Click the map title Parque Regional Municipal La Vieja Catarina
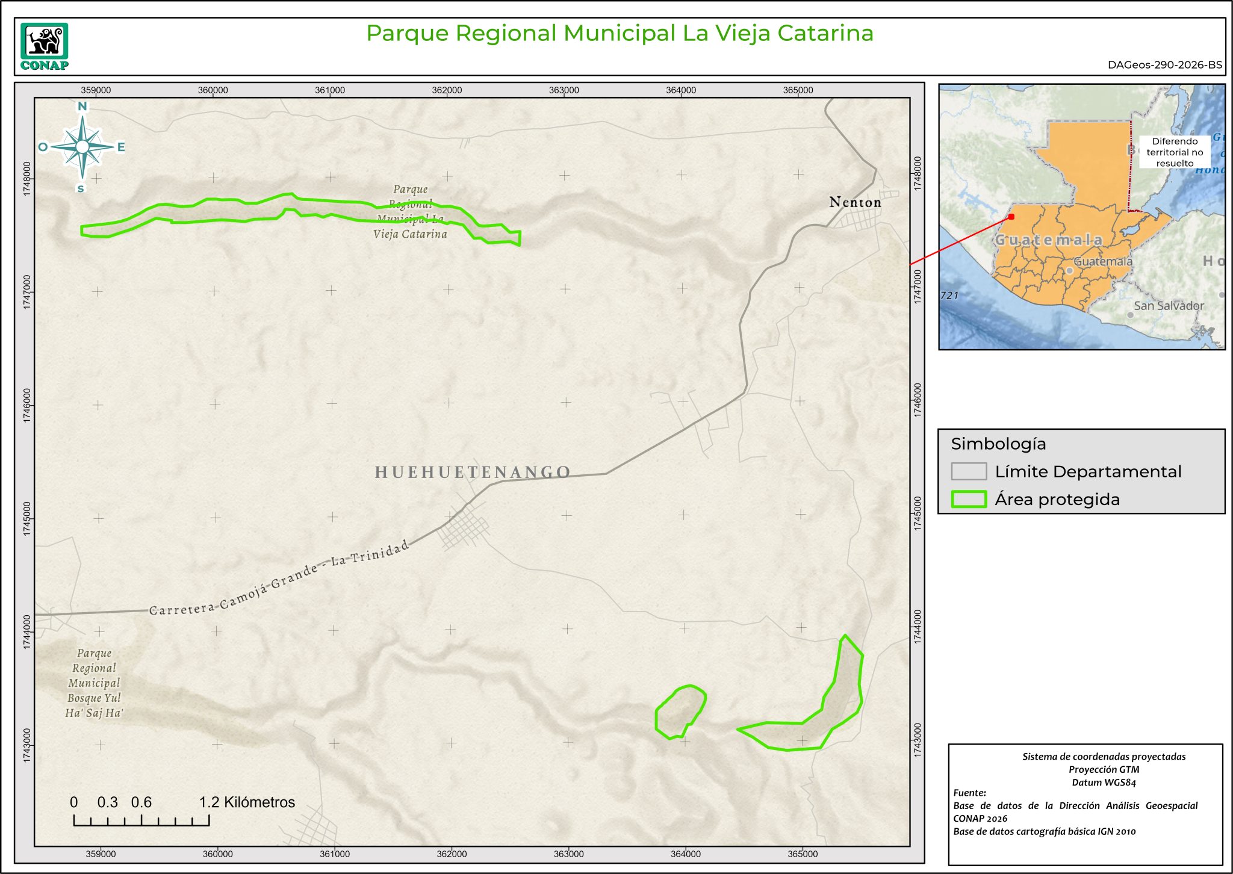 [620, 33]
